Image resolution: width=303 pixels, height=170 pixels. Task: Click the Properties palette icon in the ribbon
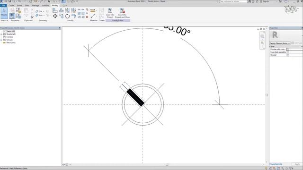point(12,16)
